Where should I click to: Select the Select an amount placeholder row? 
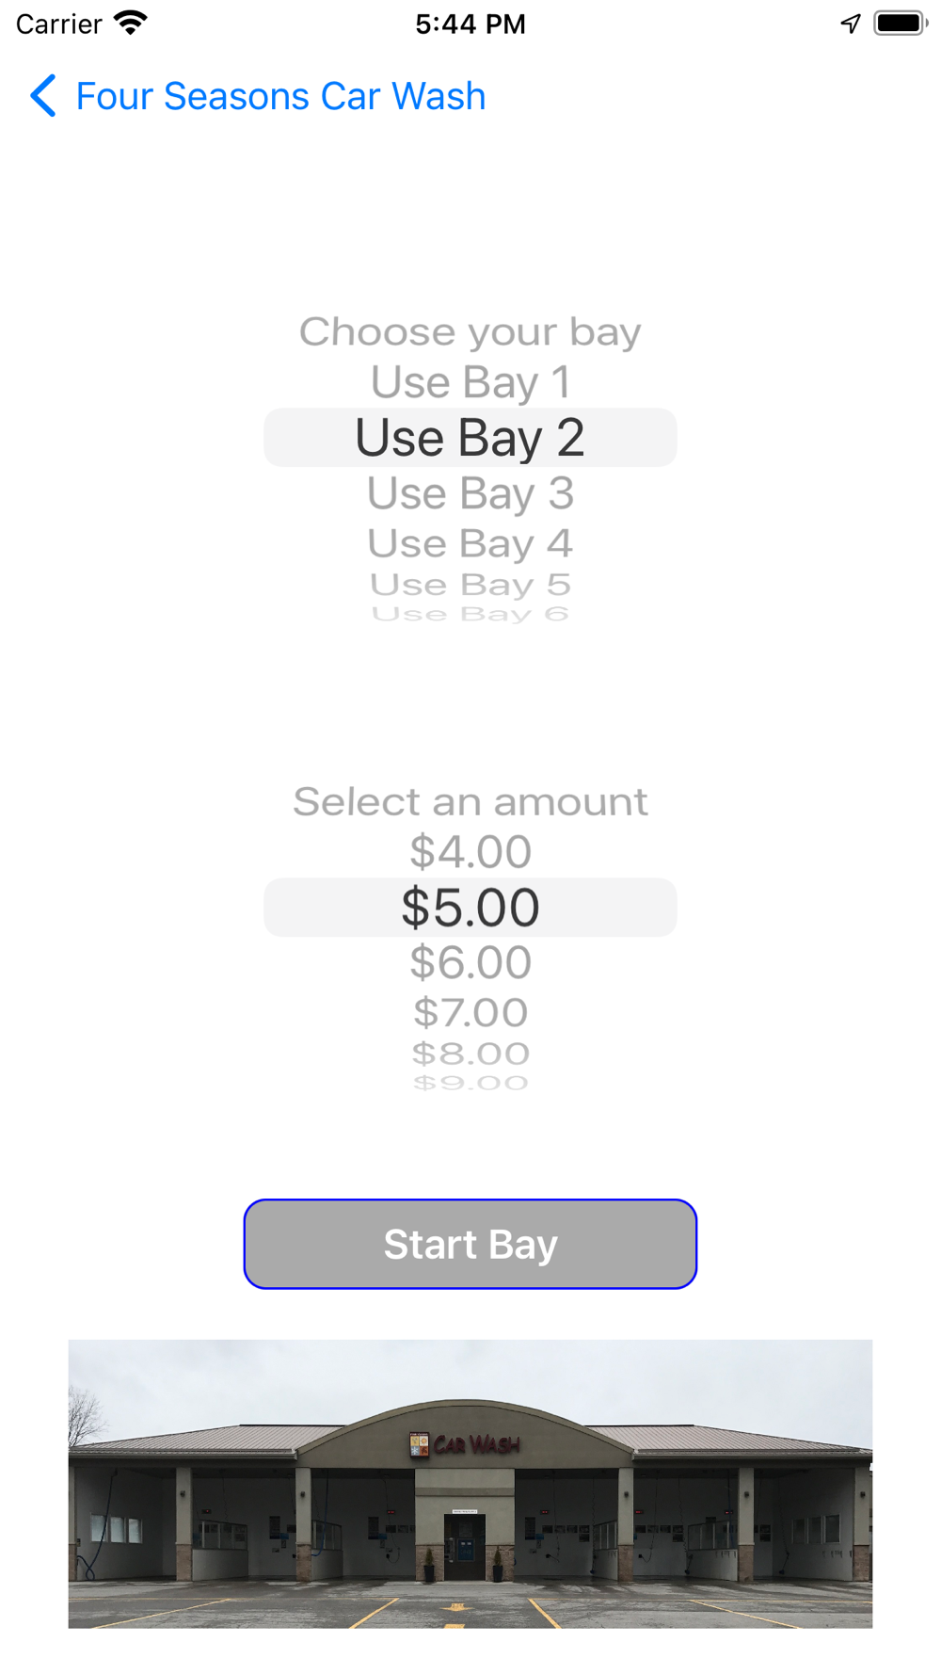point(470,801)
